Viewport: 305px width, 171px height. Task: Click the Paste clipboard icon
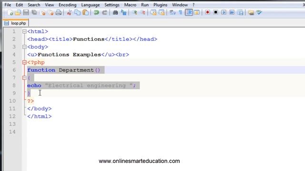(86, 13)
